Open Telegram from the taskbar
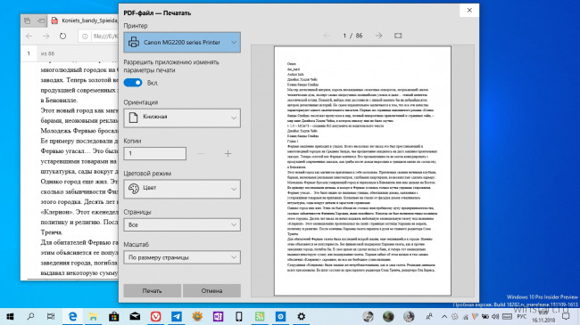Image resolution: width=580 pixels, height=325 pixels. coord(177,316)
